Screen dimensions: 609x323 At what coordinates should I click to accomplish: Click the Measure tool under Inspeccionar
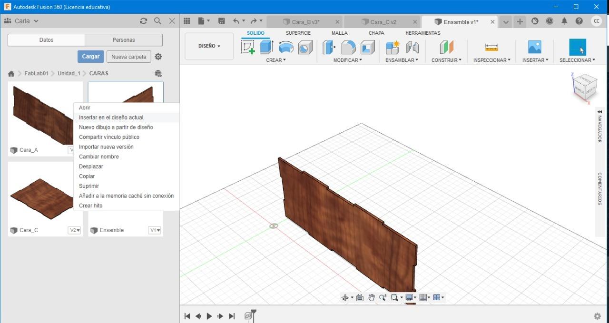pos(491,47)
